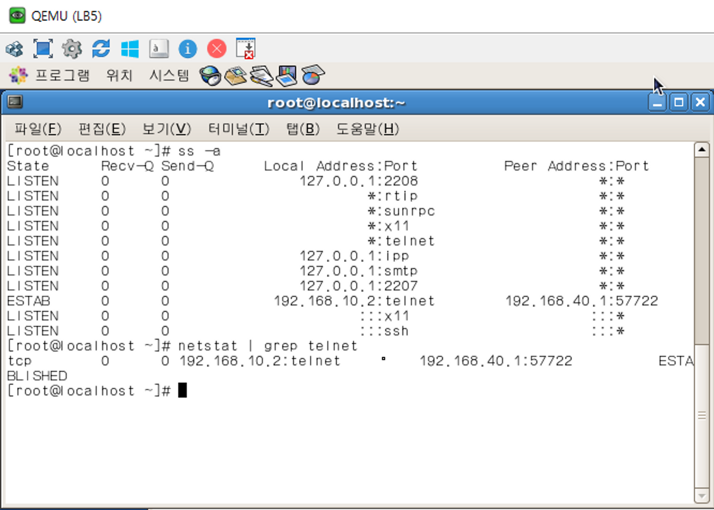Open the 위치 (Places) menu
Viewport: 714px width, 510px height.
[x=119, y=75]
